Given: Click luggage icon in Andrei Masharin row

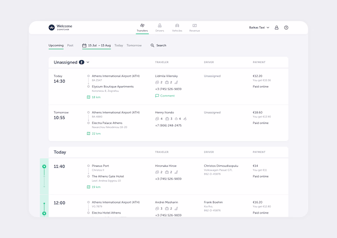Looking at the screenshot, I should 167,208.
